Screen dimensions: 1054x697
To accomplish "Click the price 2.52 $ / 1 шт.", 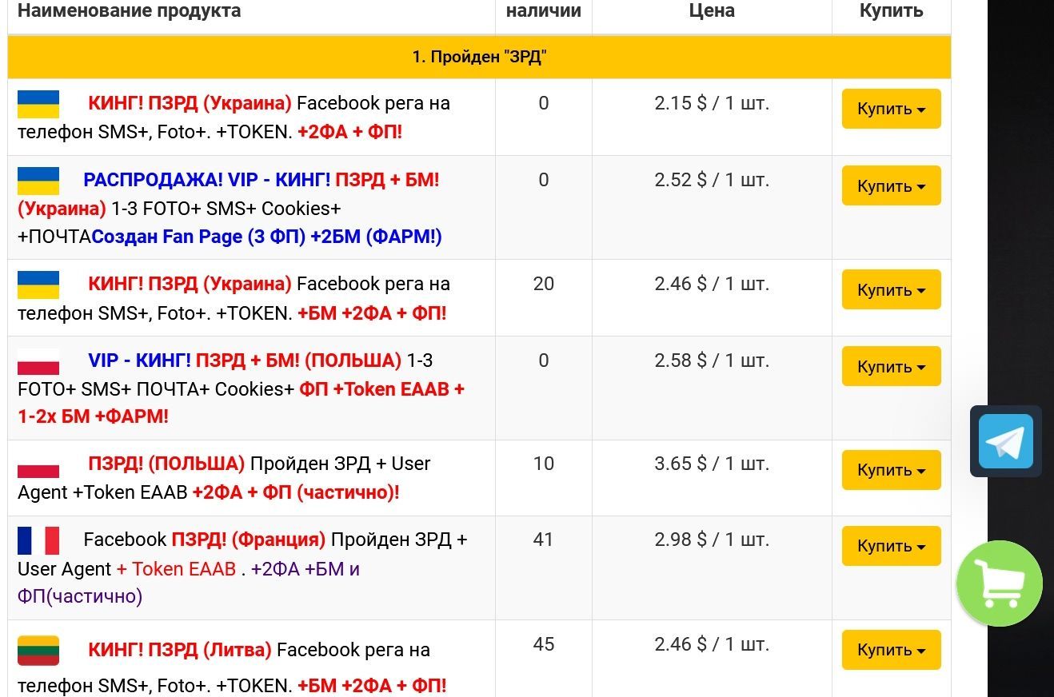I will (712, 180).
